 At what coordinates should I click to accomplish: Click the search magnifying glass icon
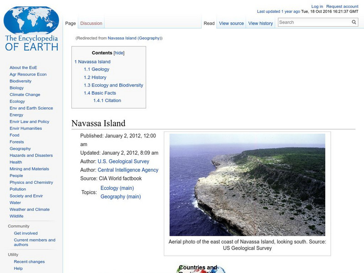354,21
